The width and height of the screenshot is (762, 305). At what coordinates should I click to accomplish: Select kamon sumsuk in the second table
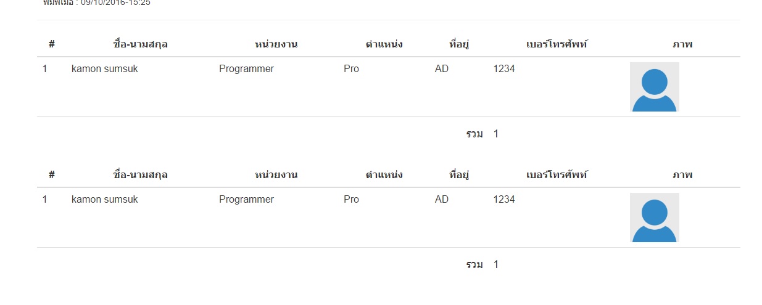[105, 200]
